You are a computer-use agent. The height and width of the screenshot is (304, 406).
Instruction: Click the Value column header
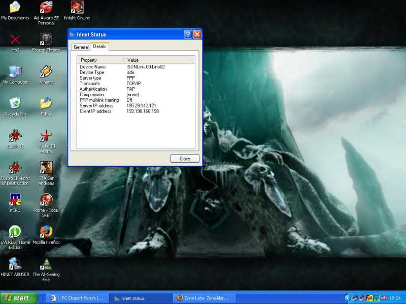[x=159, y=60]
